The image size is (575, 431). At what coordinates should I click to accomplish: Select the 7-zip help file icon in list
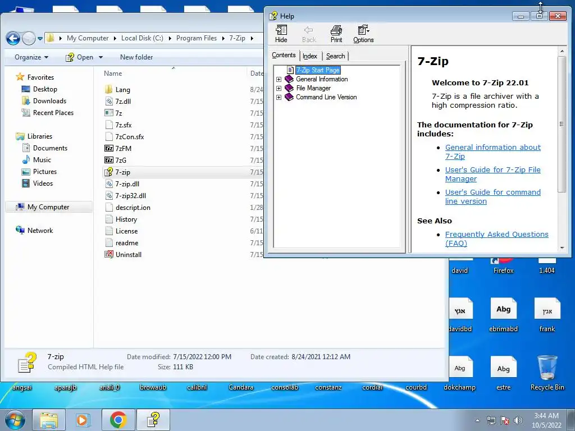tap(108, 172)
